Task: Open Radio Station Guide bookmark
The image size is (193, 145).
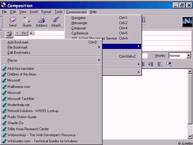Action: point(22,117)
